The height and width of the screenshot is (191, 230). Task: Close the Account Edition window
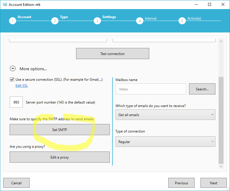coord(223,5)
